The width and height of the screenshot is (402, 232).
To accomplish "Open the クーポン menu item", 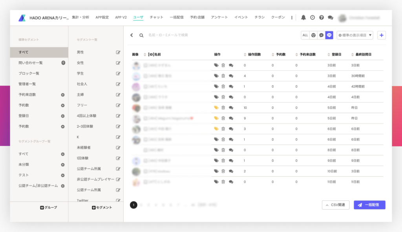I will 278,18.
